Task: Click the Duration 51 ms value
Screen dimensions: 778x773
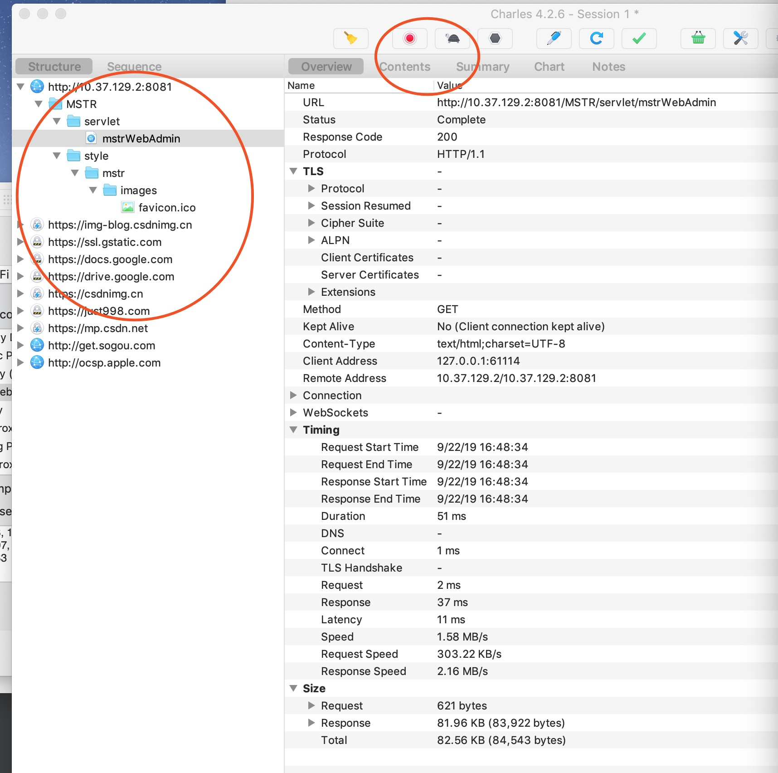Action: 452,516
